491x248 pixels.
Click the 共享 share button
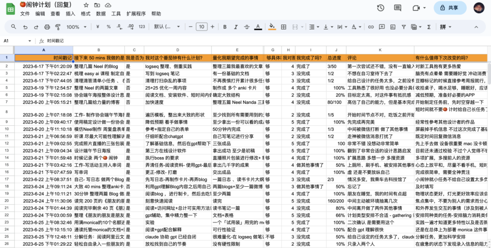click(x=450, y=8)
